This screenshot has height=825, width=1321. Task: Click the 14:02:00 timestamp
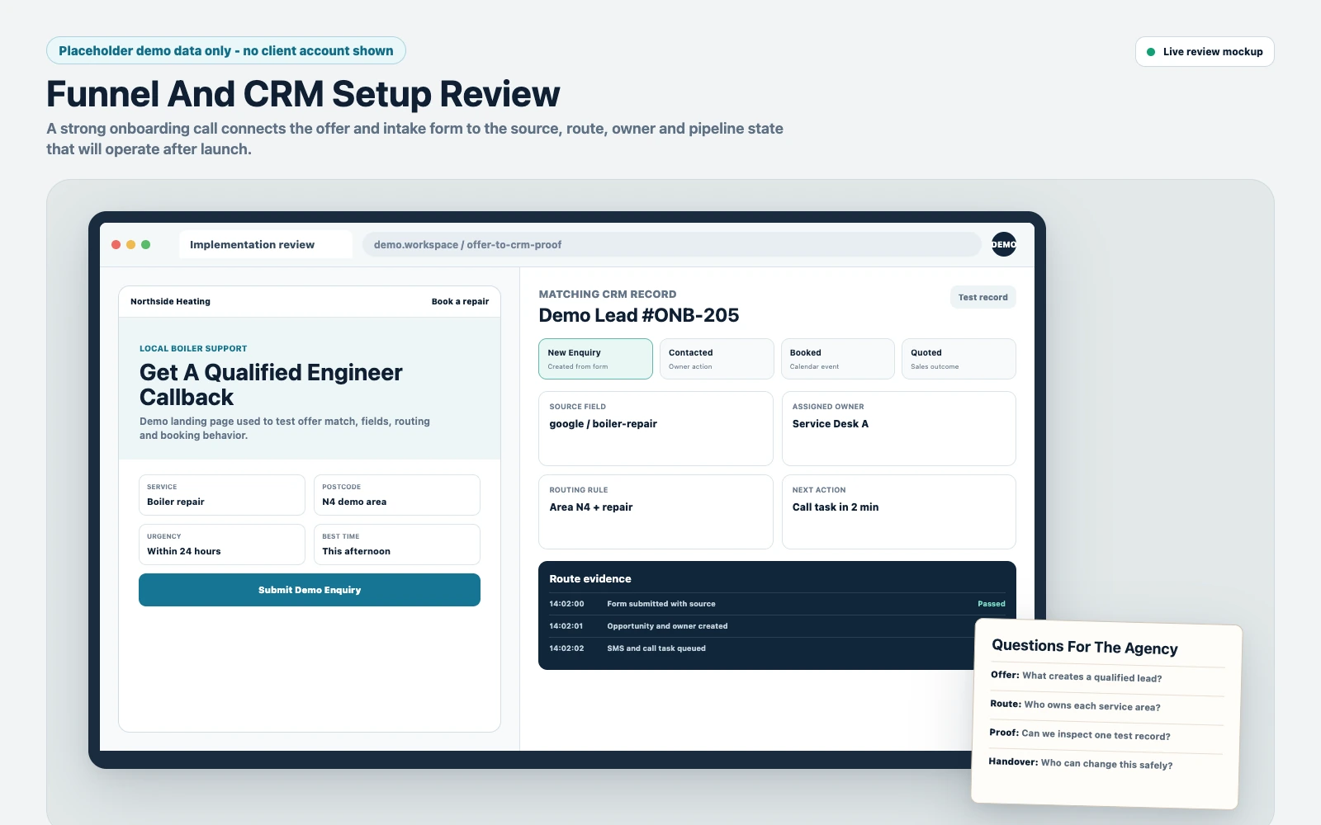click(566, 604)
